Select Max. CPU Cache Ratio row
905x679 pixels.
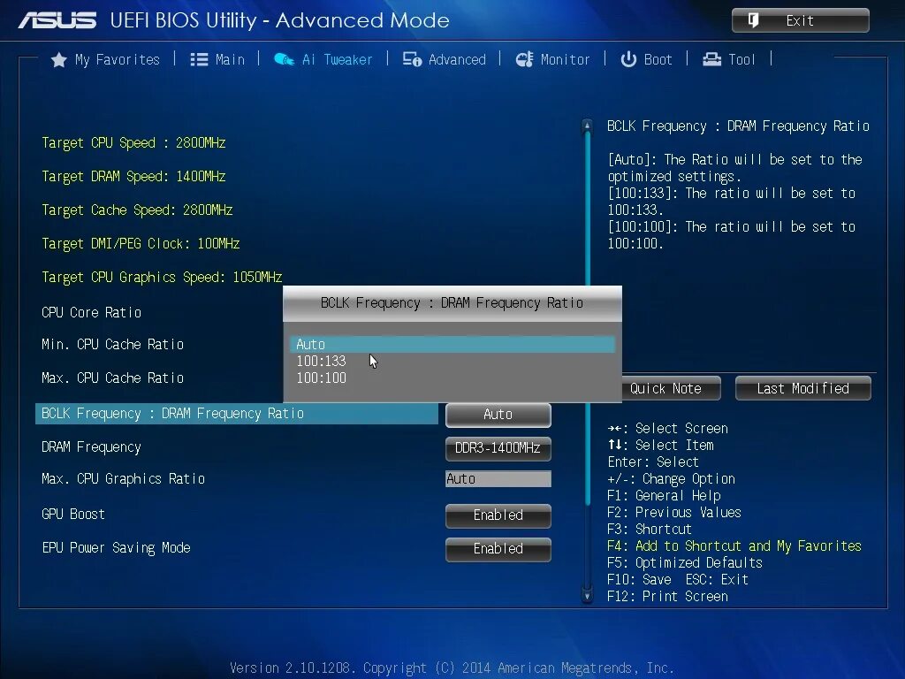pos(112,378)
